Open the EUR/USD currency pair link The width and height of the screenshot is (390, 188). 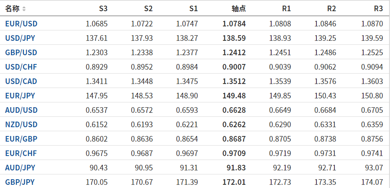[x=21, y=24]
